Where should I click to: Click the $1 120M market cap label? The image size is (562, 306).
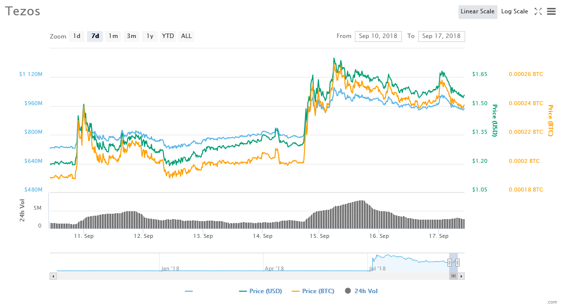click(x=31, y=75)
